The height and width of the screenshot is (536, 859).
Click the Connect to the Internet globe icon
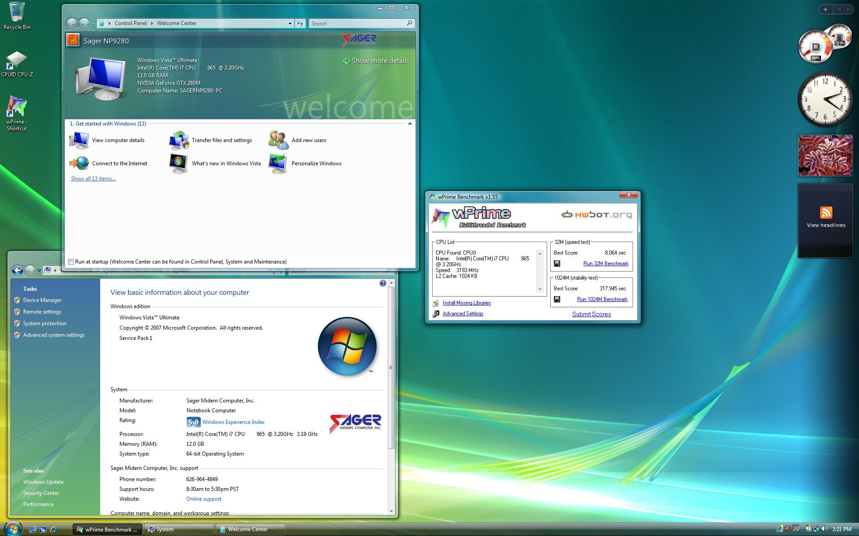pyautogui.click(x=79, y=163)
